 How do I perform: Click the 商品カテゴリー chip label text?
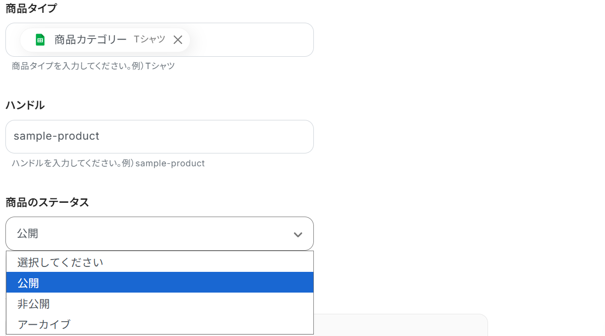[90, 40]
